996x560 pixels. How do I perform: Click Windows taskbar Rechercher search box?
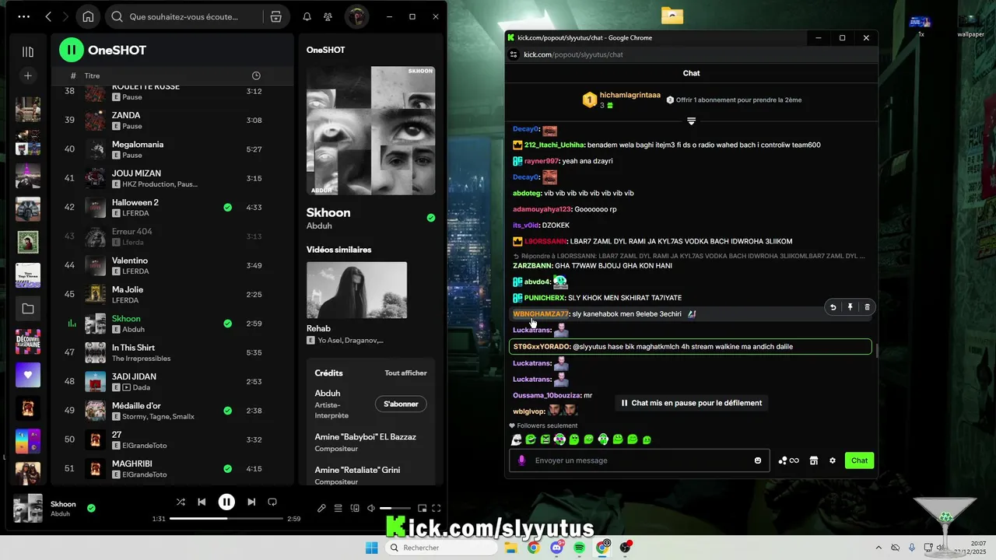(441, 548)
